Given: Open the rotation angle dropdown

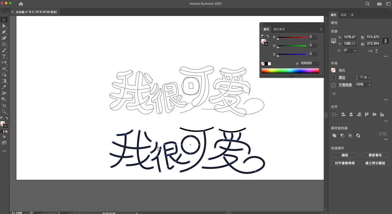Looking at the screenshot, I should (355, 51).
